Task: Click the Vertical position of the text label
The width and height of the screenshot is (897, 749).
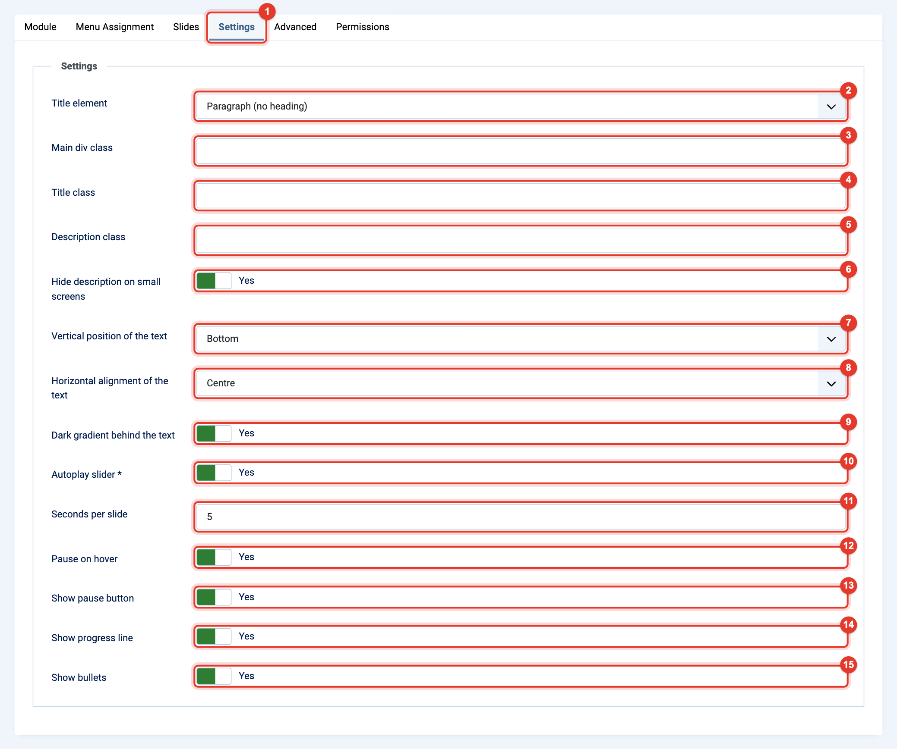Action: pyautogui.click(x=109, y=336)
